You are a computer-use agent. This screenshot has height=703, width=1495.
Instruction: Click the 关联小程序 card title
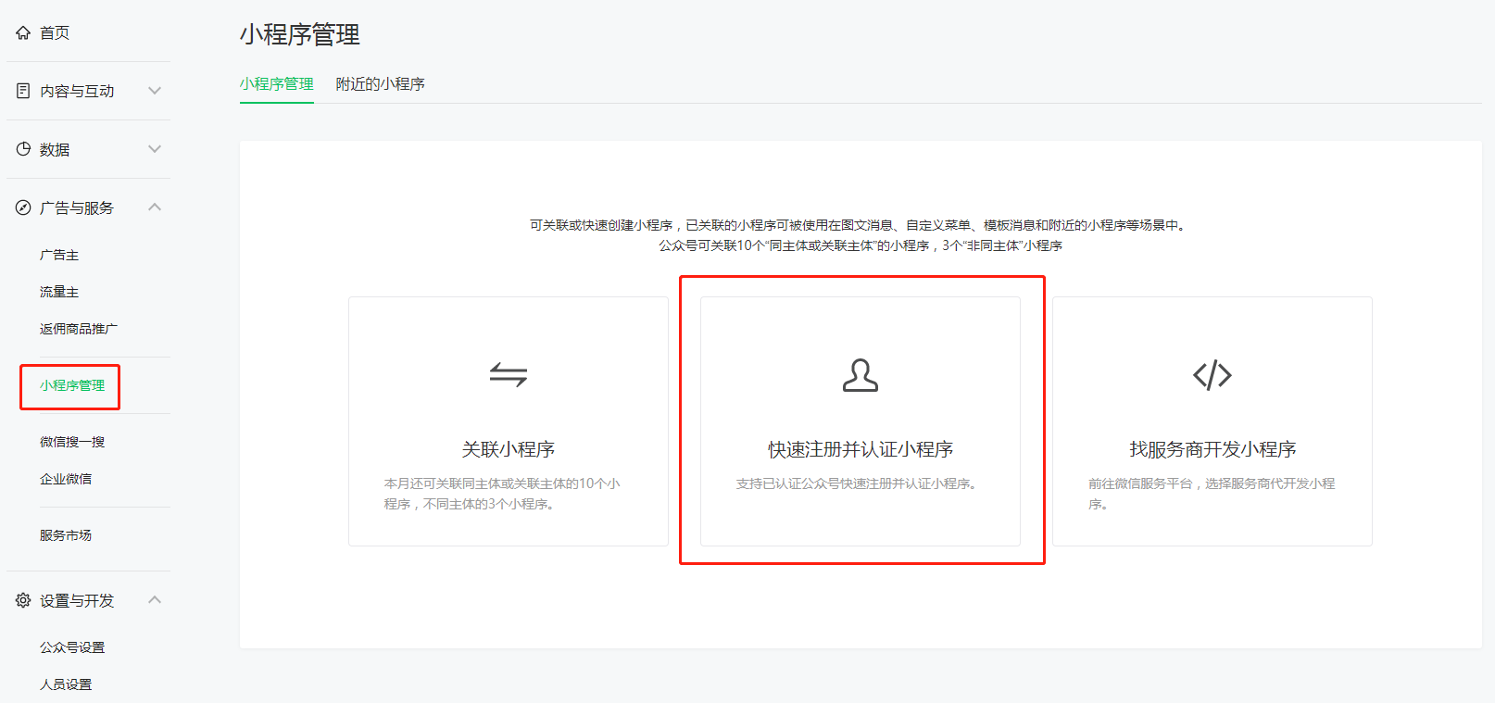click(x=508, y=449)
